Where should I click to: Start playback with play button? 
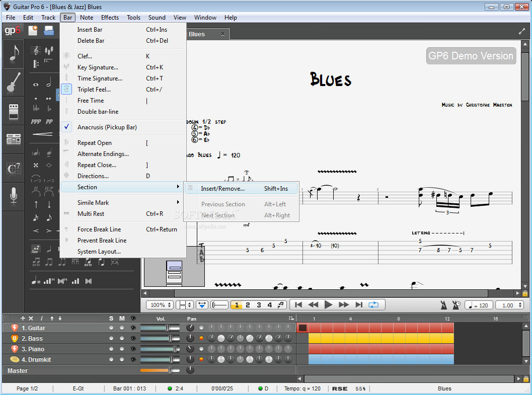click(328, 305)
